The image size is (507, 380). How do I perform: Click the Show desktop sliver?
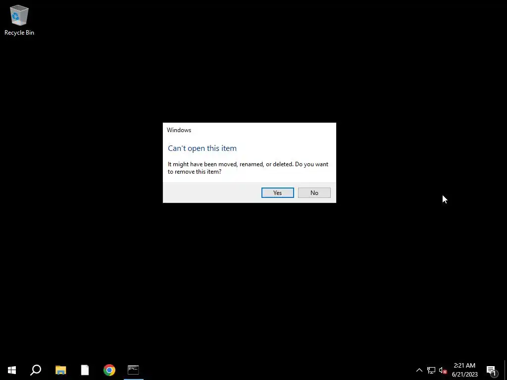pyautogui.click(x=506, y=370)
